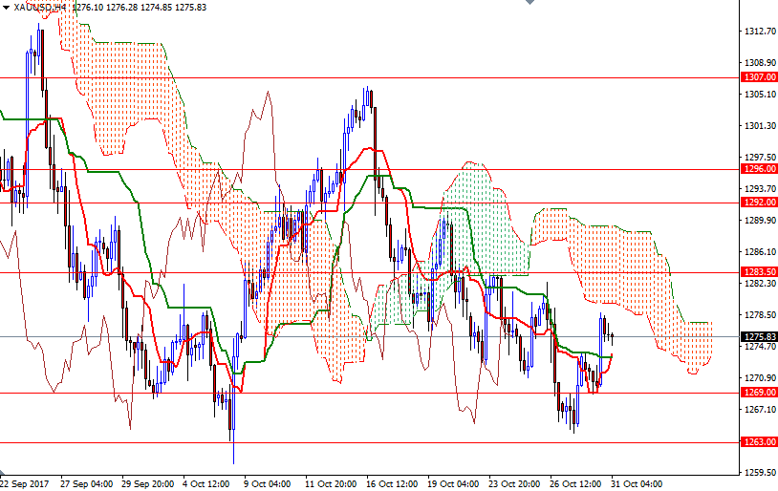Open the chart symbol dropdown arrow beside XAUUSD,H4
Viewport: 778px width, 491px height.
point(6,8)
